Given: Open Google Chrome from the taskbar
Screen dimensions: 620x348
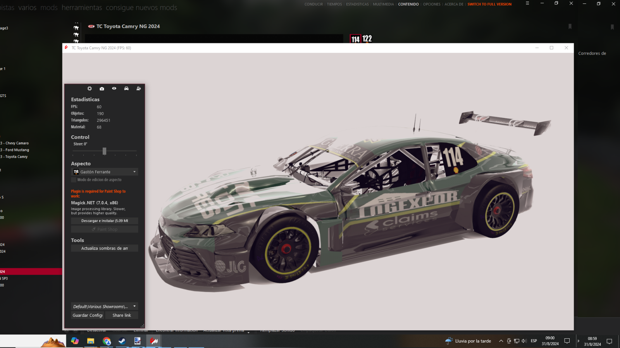Looking at the screenshot, I should click(x=107, y=341).
